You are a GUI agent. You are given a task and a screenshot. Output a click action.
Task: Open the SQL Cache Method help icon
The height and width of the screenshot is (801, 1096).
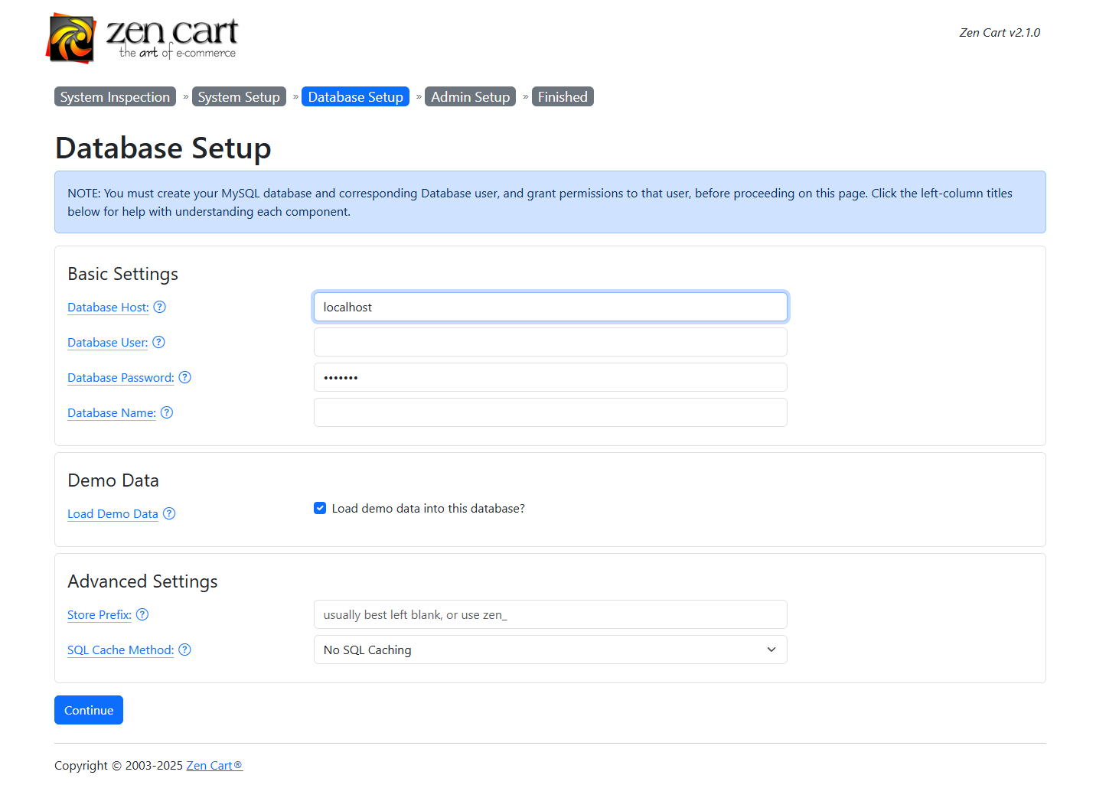184,650
